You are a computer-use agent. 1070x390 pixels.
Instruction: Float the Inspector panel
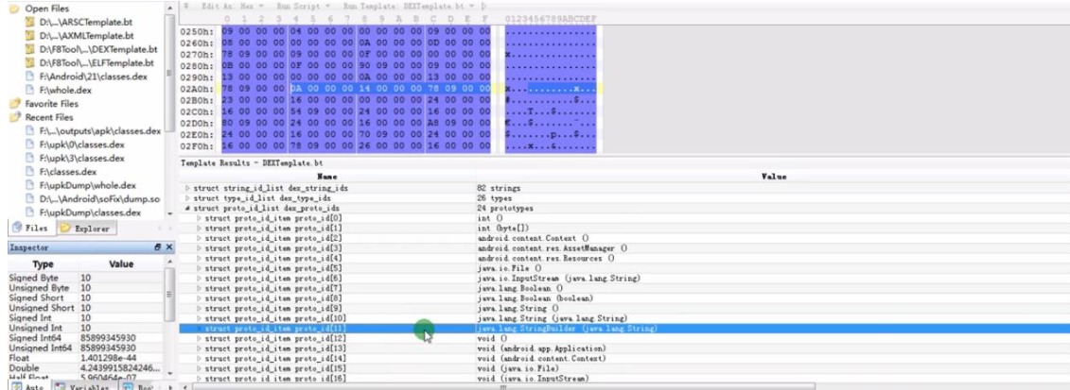pyautogui.click(x=158, y=247)
